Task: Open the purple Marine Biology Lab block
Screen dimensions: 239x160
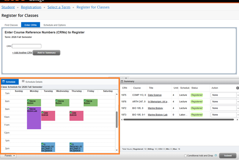Action: [x=34, y=118]
